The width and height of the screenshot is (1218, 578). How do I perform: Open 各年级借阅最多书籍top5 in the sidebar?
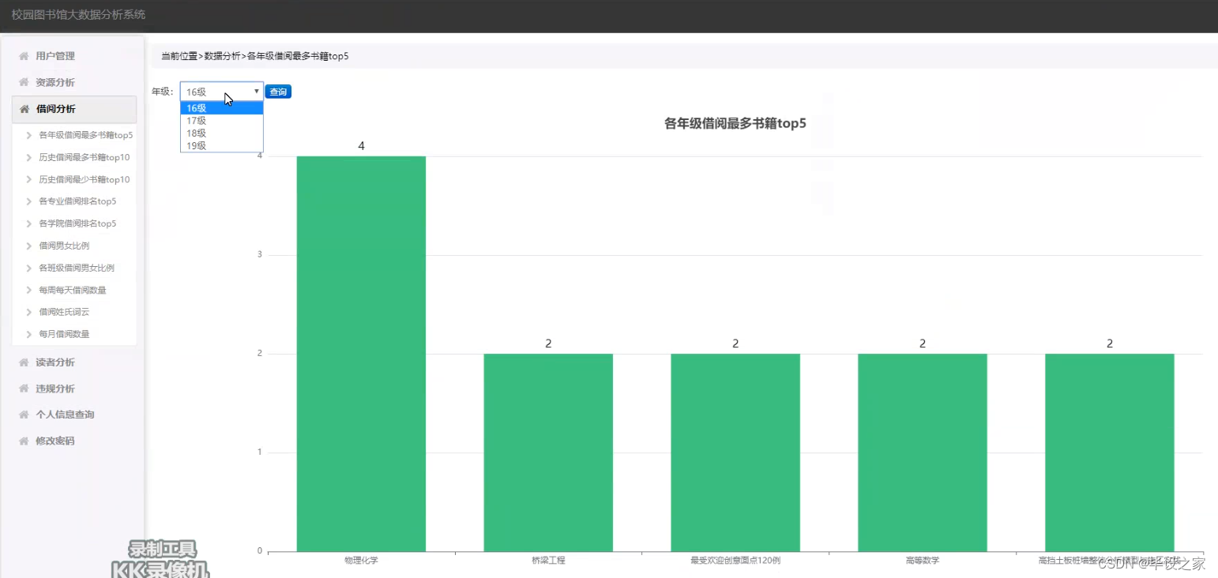(85, 135)
